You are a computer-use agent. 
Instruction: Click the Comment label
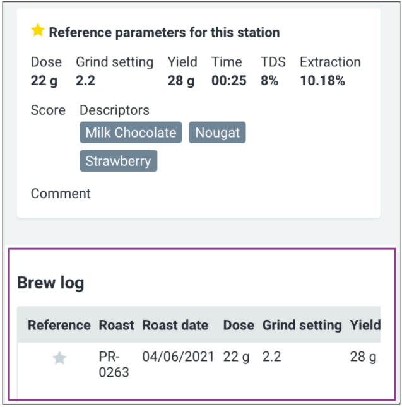[61, 194]
